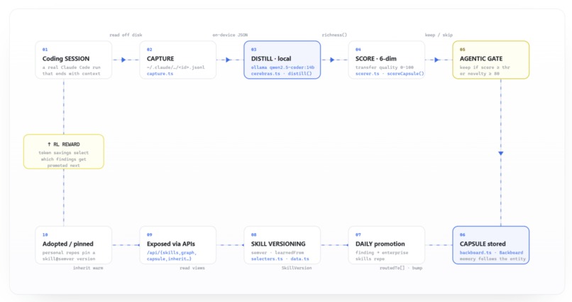Open the 'selectors.ts · data.ts' code reference
The width and height of the screenshot is (572, 302).
click(280, 259)
